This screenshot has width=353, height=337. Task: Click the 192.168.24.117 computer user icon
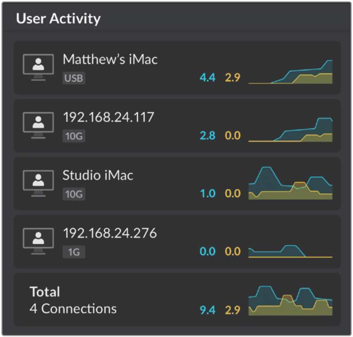38,125
